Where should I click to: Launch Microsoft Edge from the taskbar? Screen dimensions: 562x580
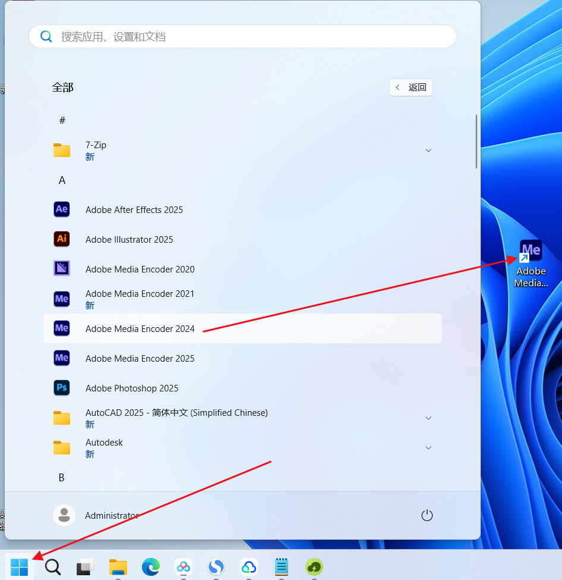point(151,567)
